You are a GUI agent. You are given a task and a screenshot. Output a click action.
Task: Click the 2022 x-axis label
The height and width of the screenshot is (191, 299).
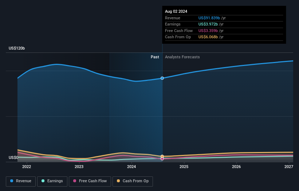tap(27, 167)
